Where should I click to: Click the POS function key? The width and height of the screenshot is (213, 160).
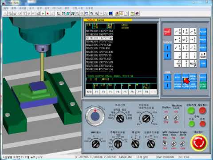(177, 77)
